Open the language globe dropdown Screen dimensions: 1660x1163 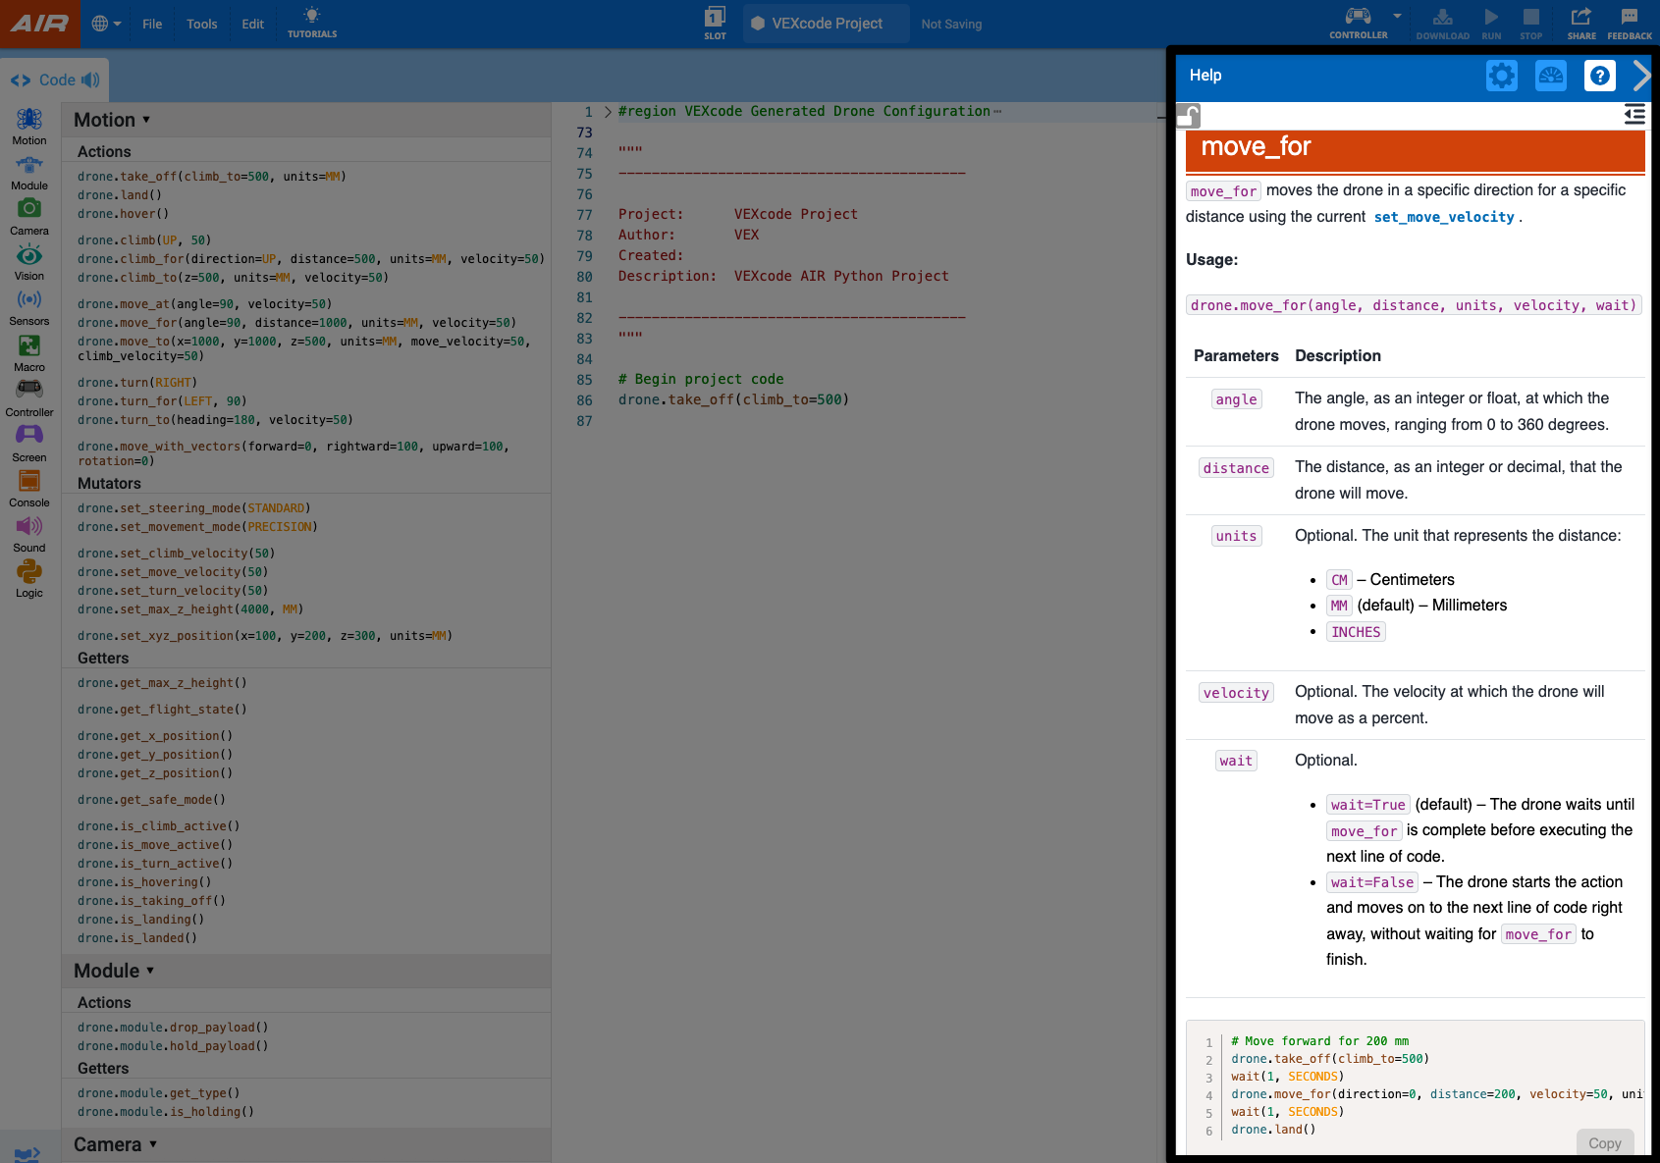click(106, 24)
